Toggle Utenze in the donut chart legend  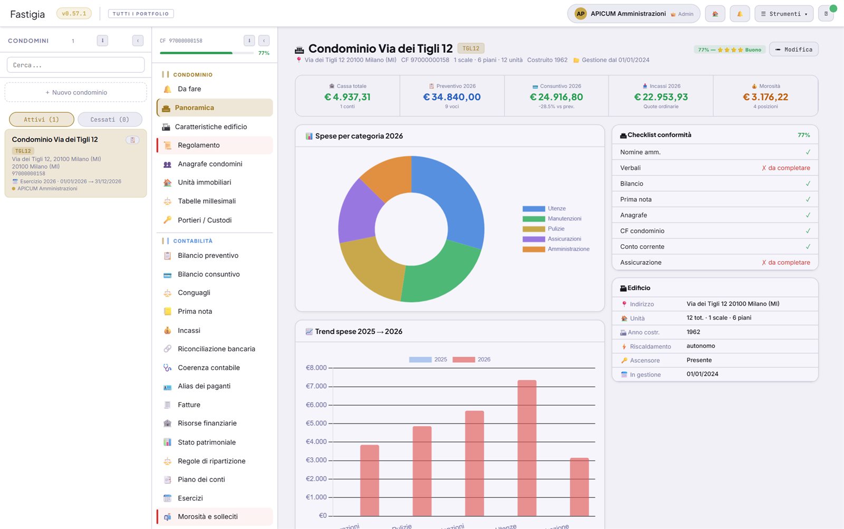pyautogui.click(x=544, y=209)
